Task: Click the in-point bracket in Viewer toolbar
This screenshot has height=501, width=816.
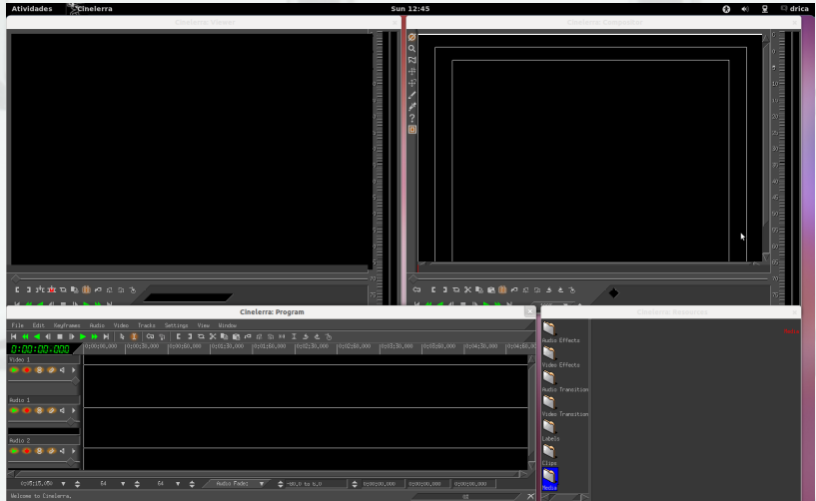Action: (17, 289)
